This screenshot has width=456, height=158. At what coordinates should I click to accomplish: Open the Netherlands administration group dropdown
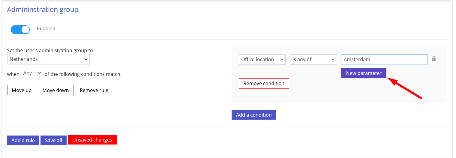pos(48,59)
